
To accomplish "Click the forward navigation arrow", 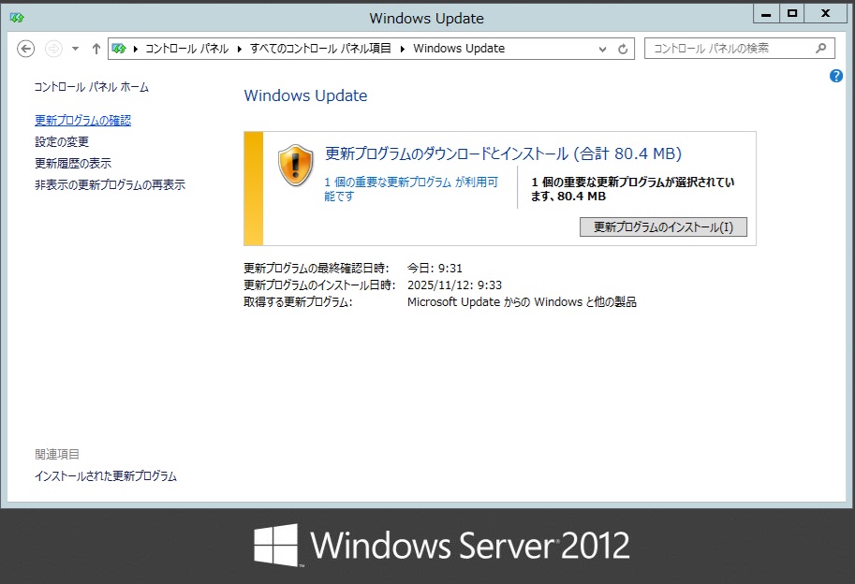I will tap(53, 49).
